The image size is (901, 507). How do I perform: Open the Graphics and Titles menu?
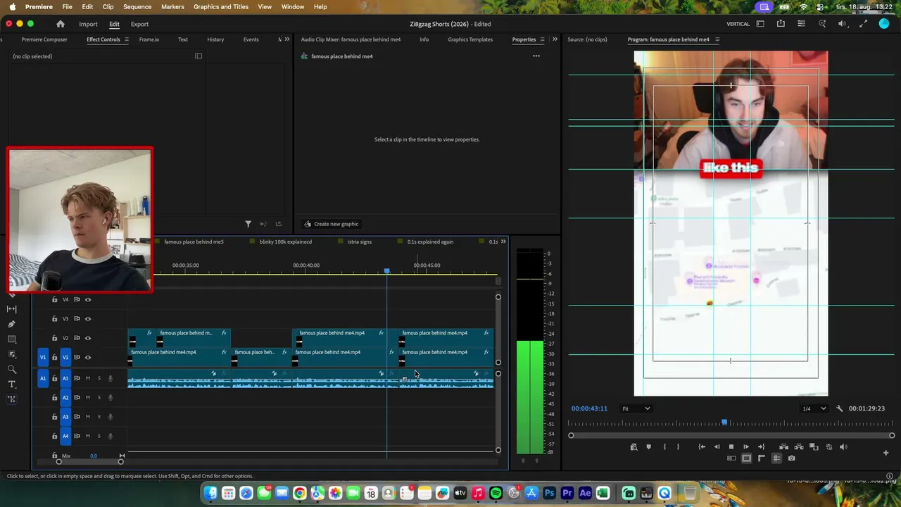tap(221, 7)
